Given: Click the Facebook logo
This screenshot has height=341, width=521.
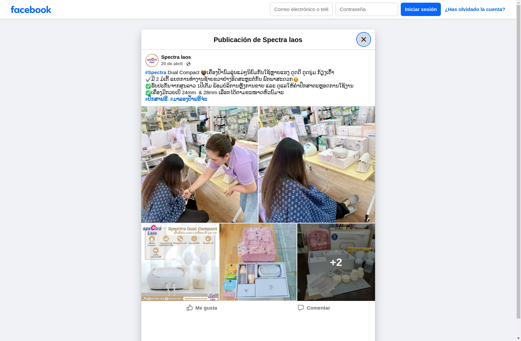Looking at the screenshot, I should click(x=31, y=9).
